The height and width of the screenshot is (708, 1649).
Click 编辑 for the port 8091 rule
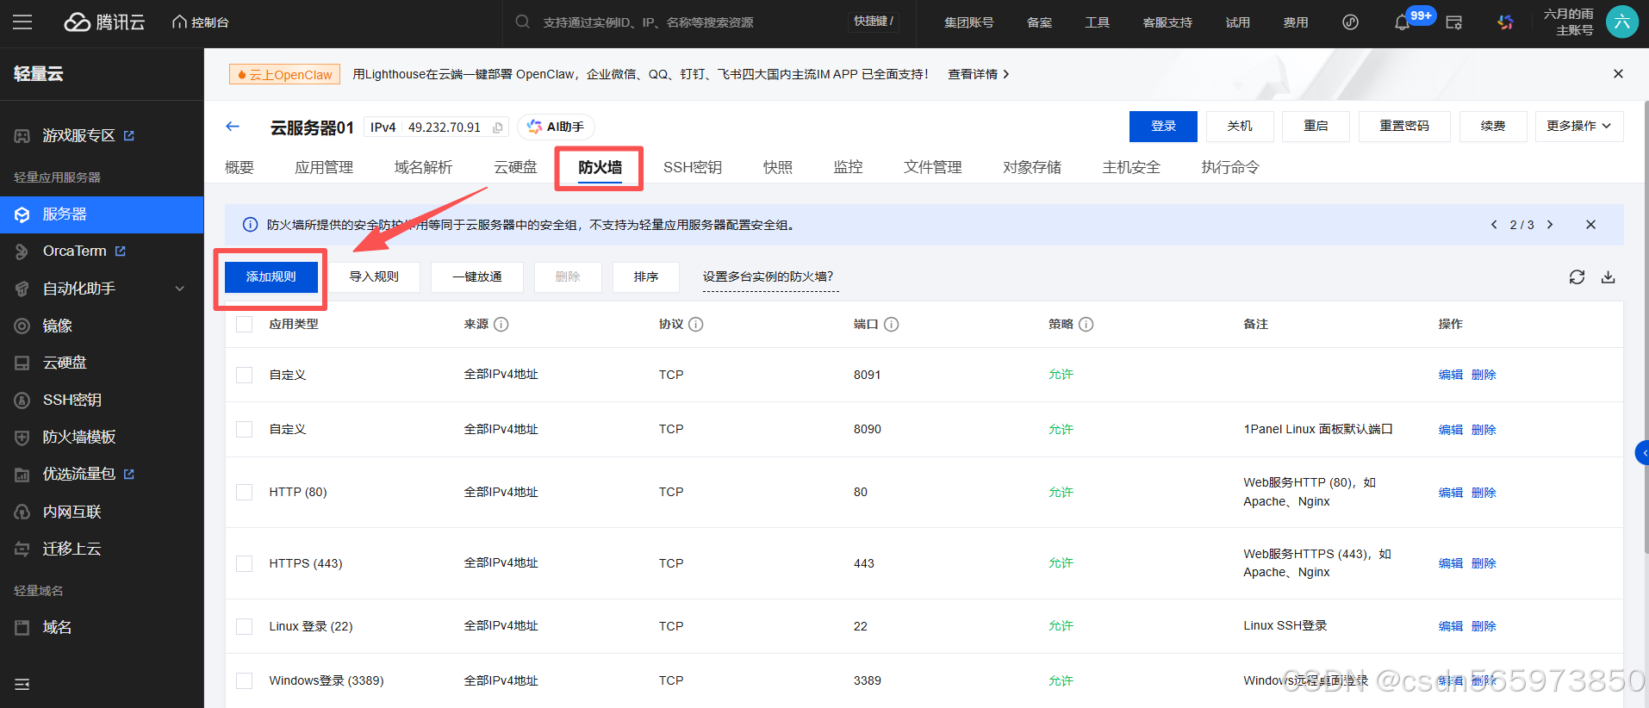(x=1451, y=375)
